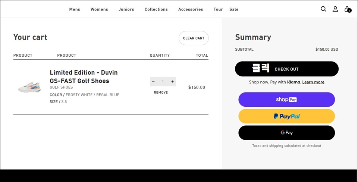Click the quantity value field
This screenshot has width=358, height=182.
pyautogui.click(x=163, y=82)
